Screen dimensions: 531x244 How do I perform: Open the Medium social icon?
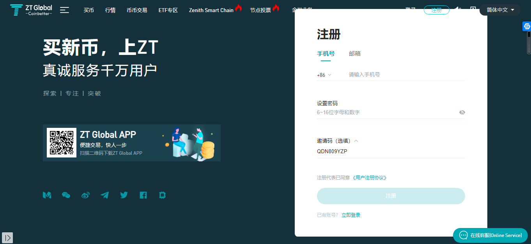(x=47, y=195)
